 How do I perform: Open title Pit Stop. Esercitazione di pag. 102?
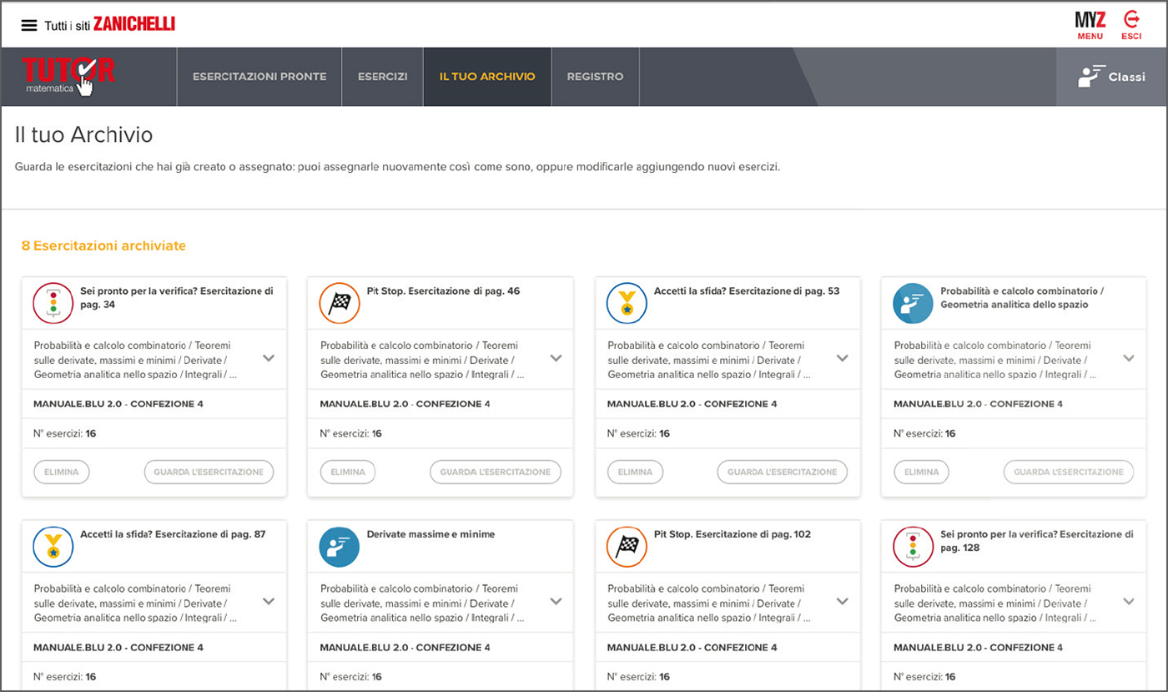pyautogui.click(x=733, y=534)
